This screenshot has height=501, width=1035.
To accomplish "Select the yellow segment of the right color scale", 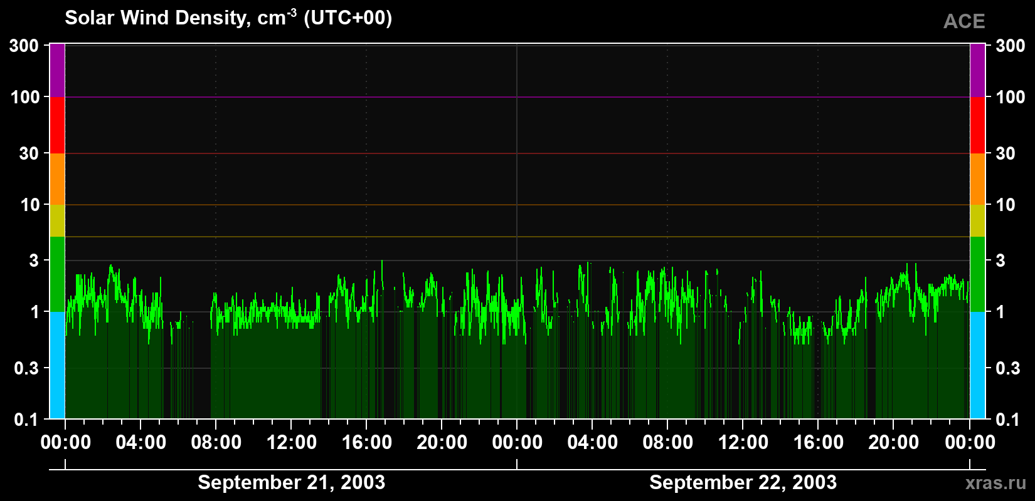I will pyautogui.click(x=978, y=220).
